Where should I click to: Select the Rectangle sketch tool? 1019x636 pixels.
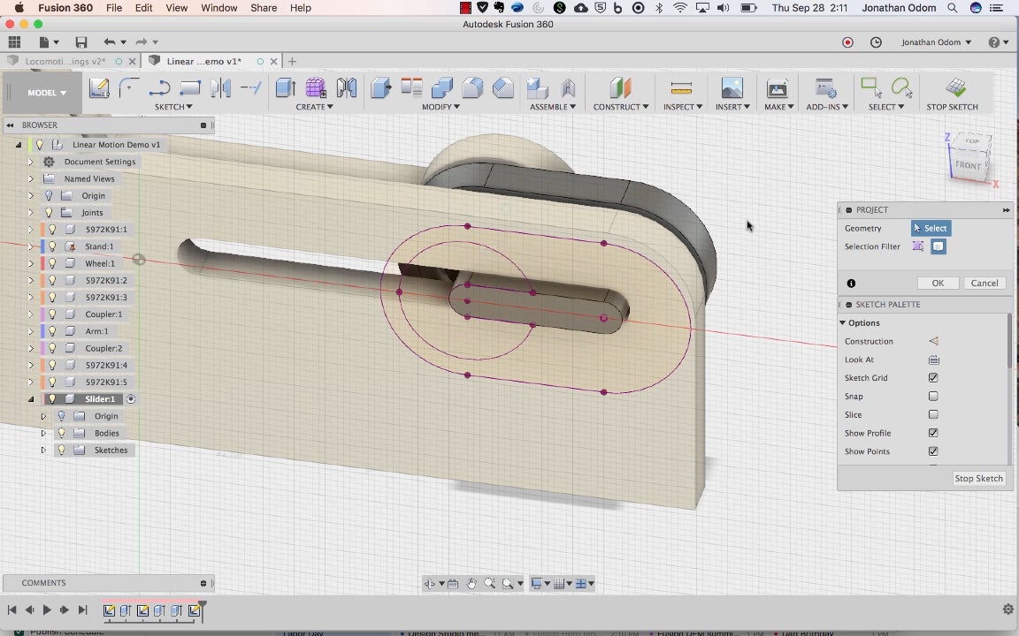pos(190,88)
